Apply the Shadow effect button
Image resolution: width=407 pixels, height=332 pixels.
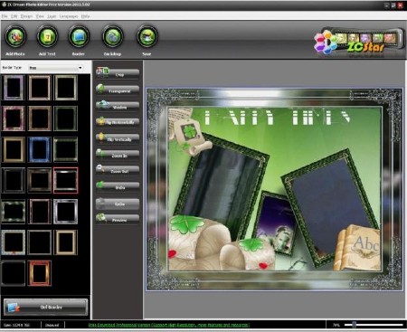pyautogui.click(x=118, y=106)
